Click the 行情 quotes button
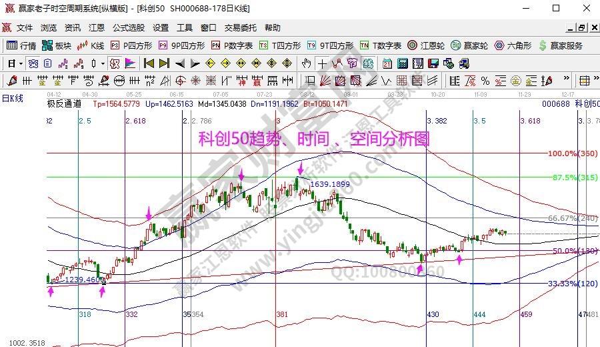Screen dimensions: 600x347 pyautogui.click(x=21, y=45)
